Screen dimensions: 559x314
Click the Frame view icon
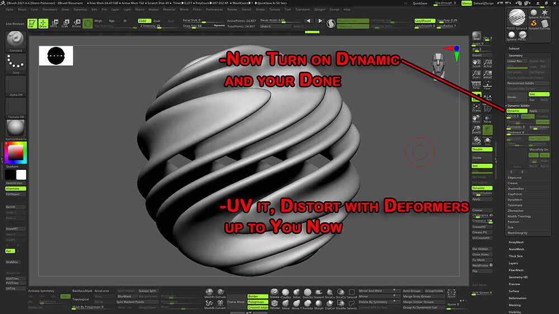pyautogui.click(x=476, y=108)
